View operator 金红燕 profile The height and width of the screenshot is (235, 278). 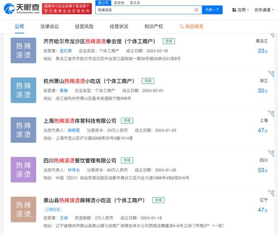[66, 51]
